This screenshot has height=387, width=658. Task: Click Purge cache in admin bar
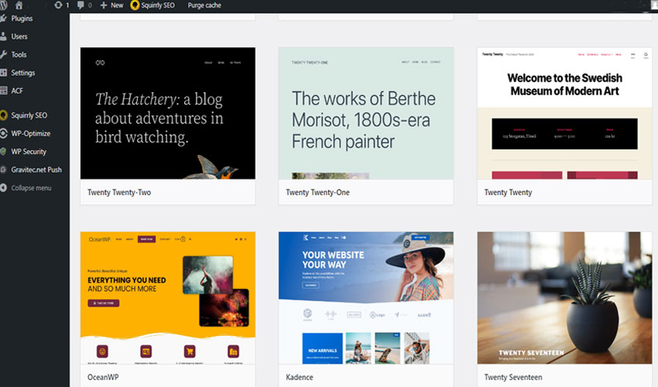tap(204, 5)
